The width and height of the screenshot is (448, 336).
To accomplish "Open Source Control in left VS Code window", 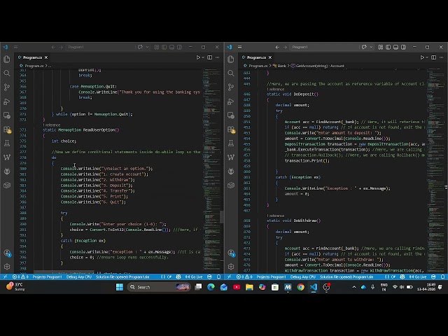I will (x=7, y=87).
